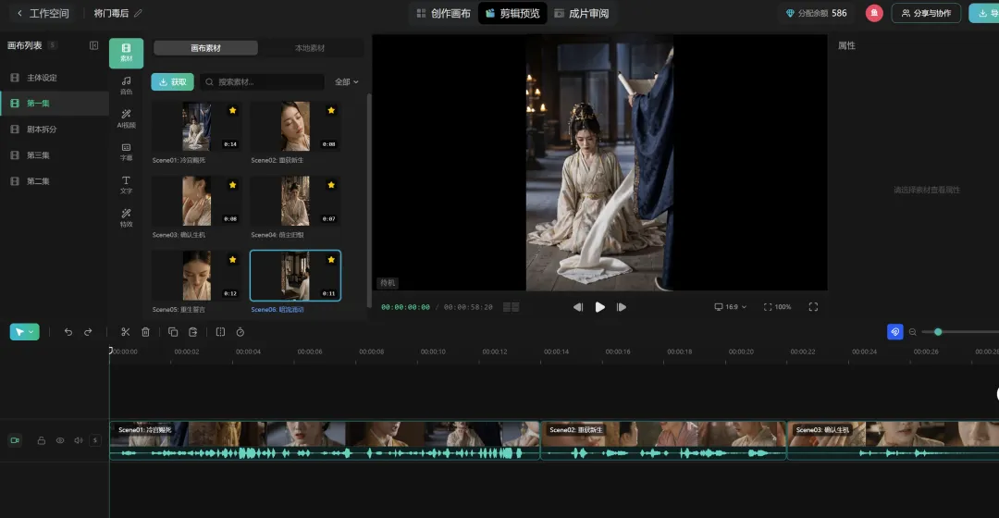
Task: Select the scissors split tool
Action: coord(126,332)
